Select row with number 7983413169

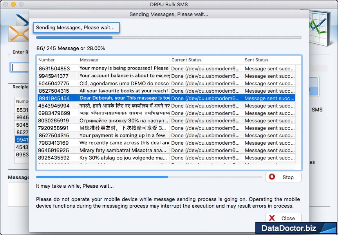pyautogui.click(x=166, y=143)
